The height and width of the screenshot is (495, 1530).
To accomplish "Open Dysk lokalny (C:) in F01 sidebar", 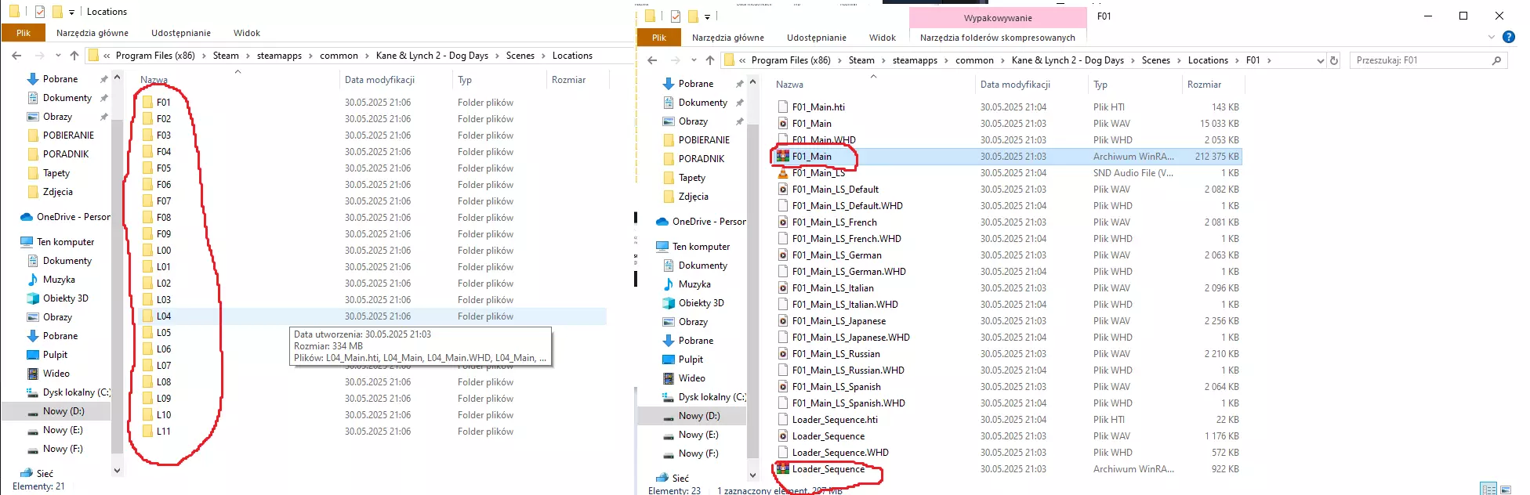I will 703,397.
